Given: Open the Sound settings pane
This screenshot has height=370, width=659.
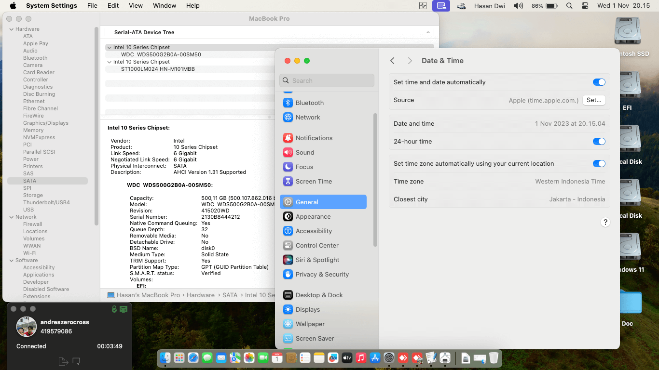Looking at the screenshot, I should [x=304, y=152].
